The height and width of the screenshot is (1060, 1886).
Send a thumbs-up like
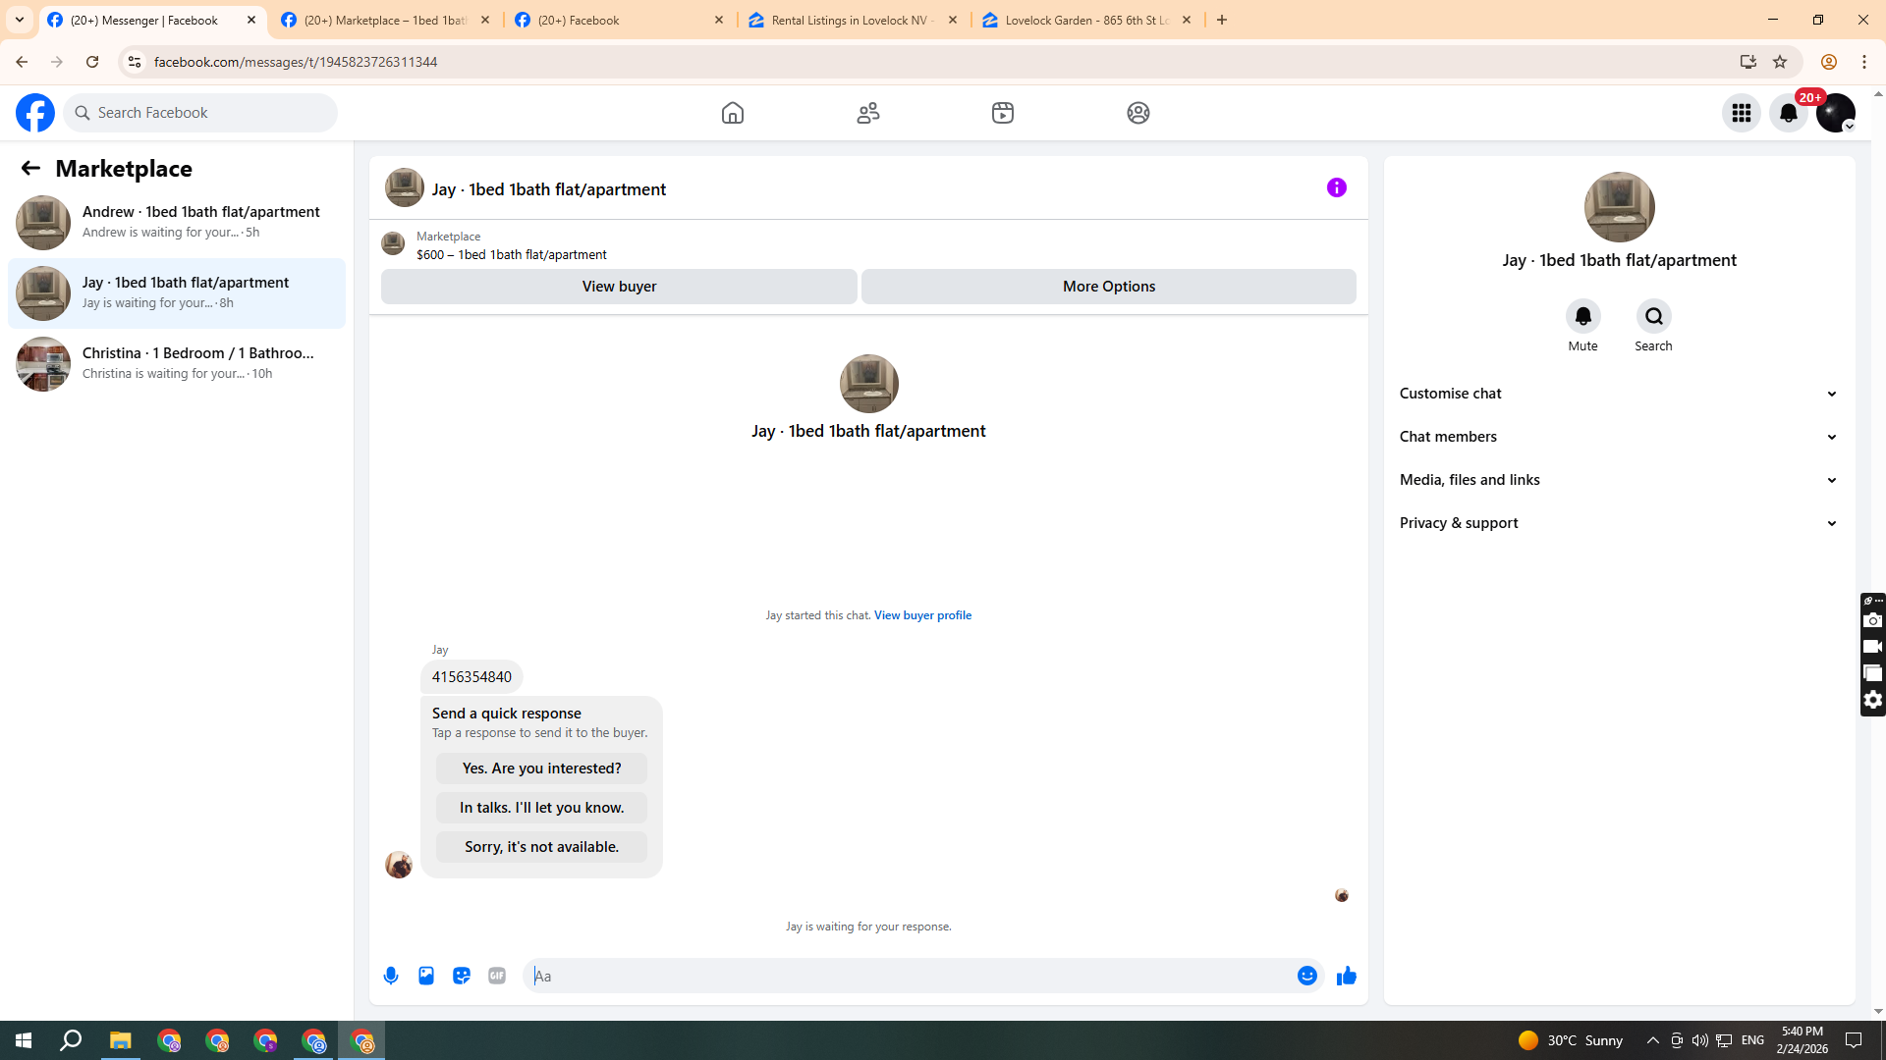click(1346, 976)
